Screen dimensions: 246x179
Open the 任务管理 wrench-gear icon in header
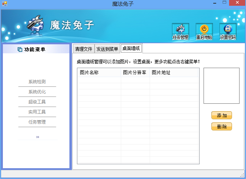[x=181, y=31]
